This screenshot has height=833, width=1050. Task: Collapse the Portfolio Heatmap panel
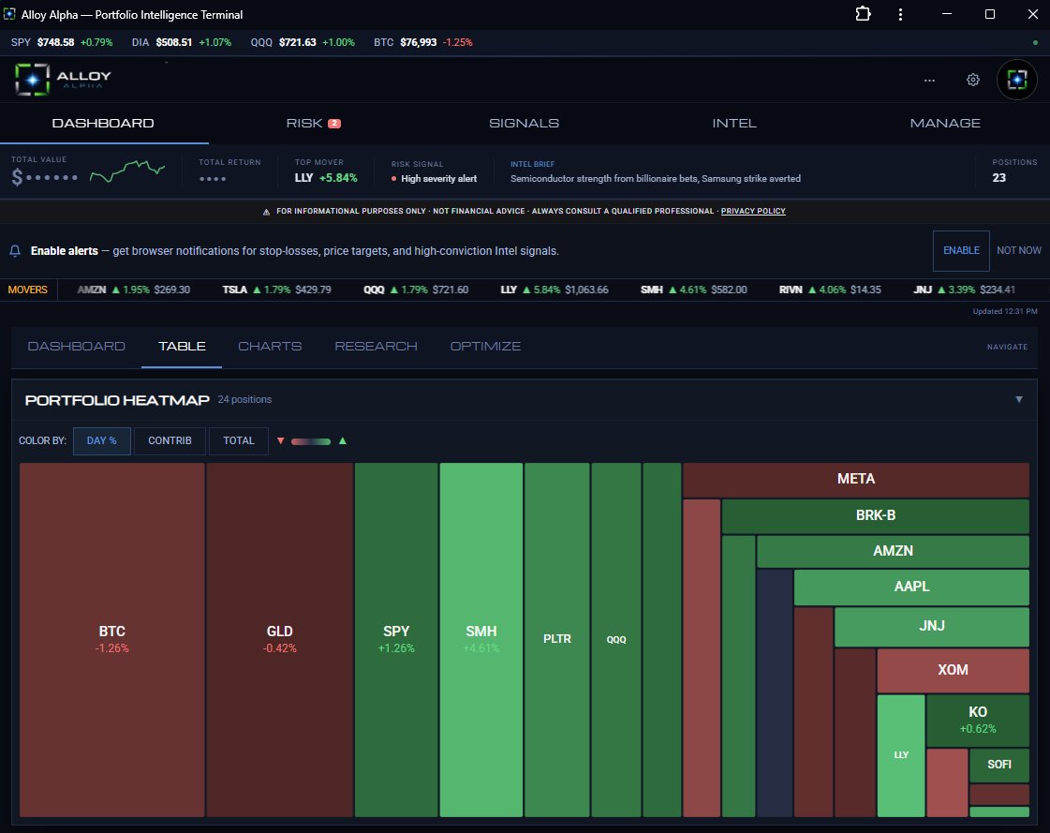tap(1018, 399)
